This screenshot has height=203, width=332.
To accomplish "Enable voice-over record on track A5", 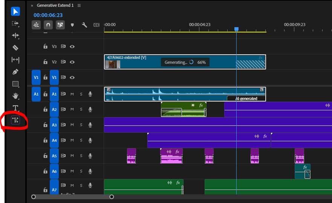I will (x=90, y=156).
